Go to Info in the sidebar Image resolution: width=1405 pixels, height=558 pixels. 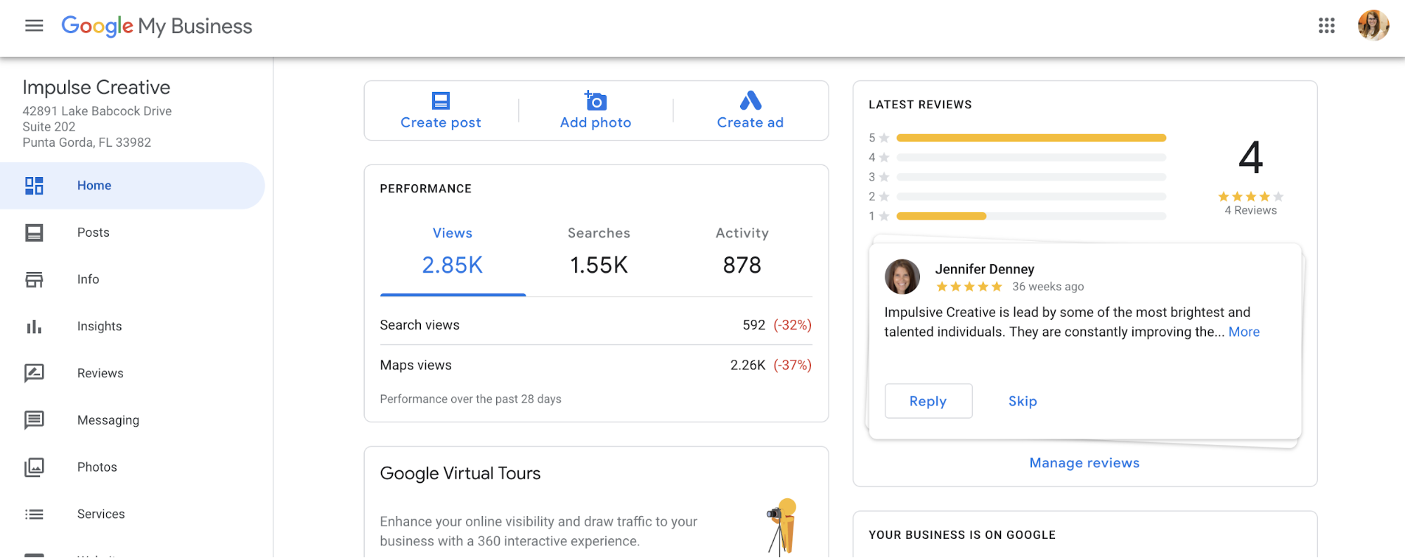tap(88, 280)
